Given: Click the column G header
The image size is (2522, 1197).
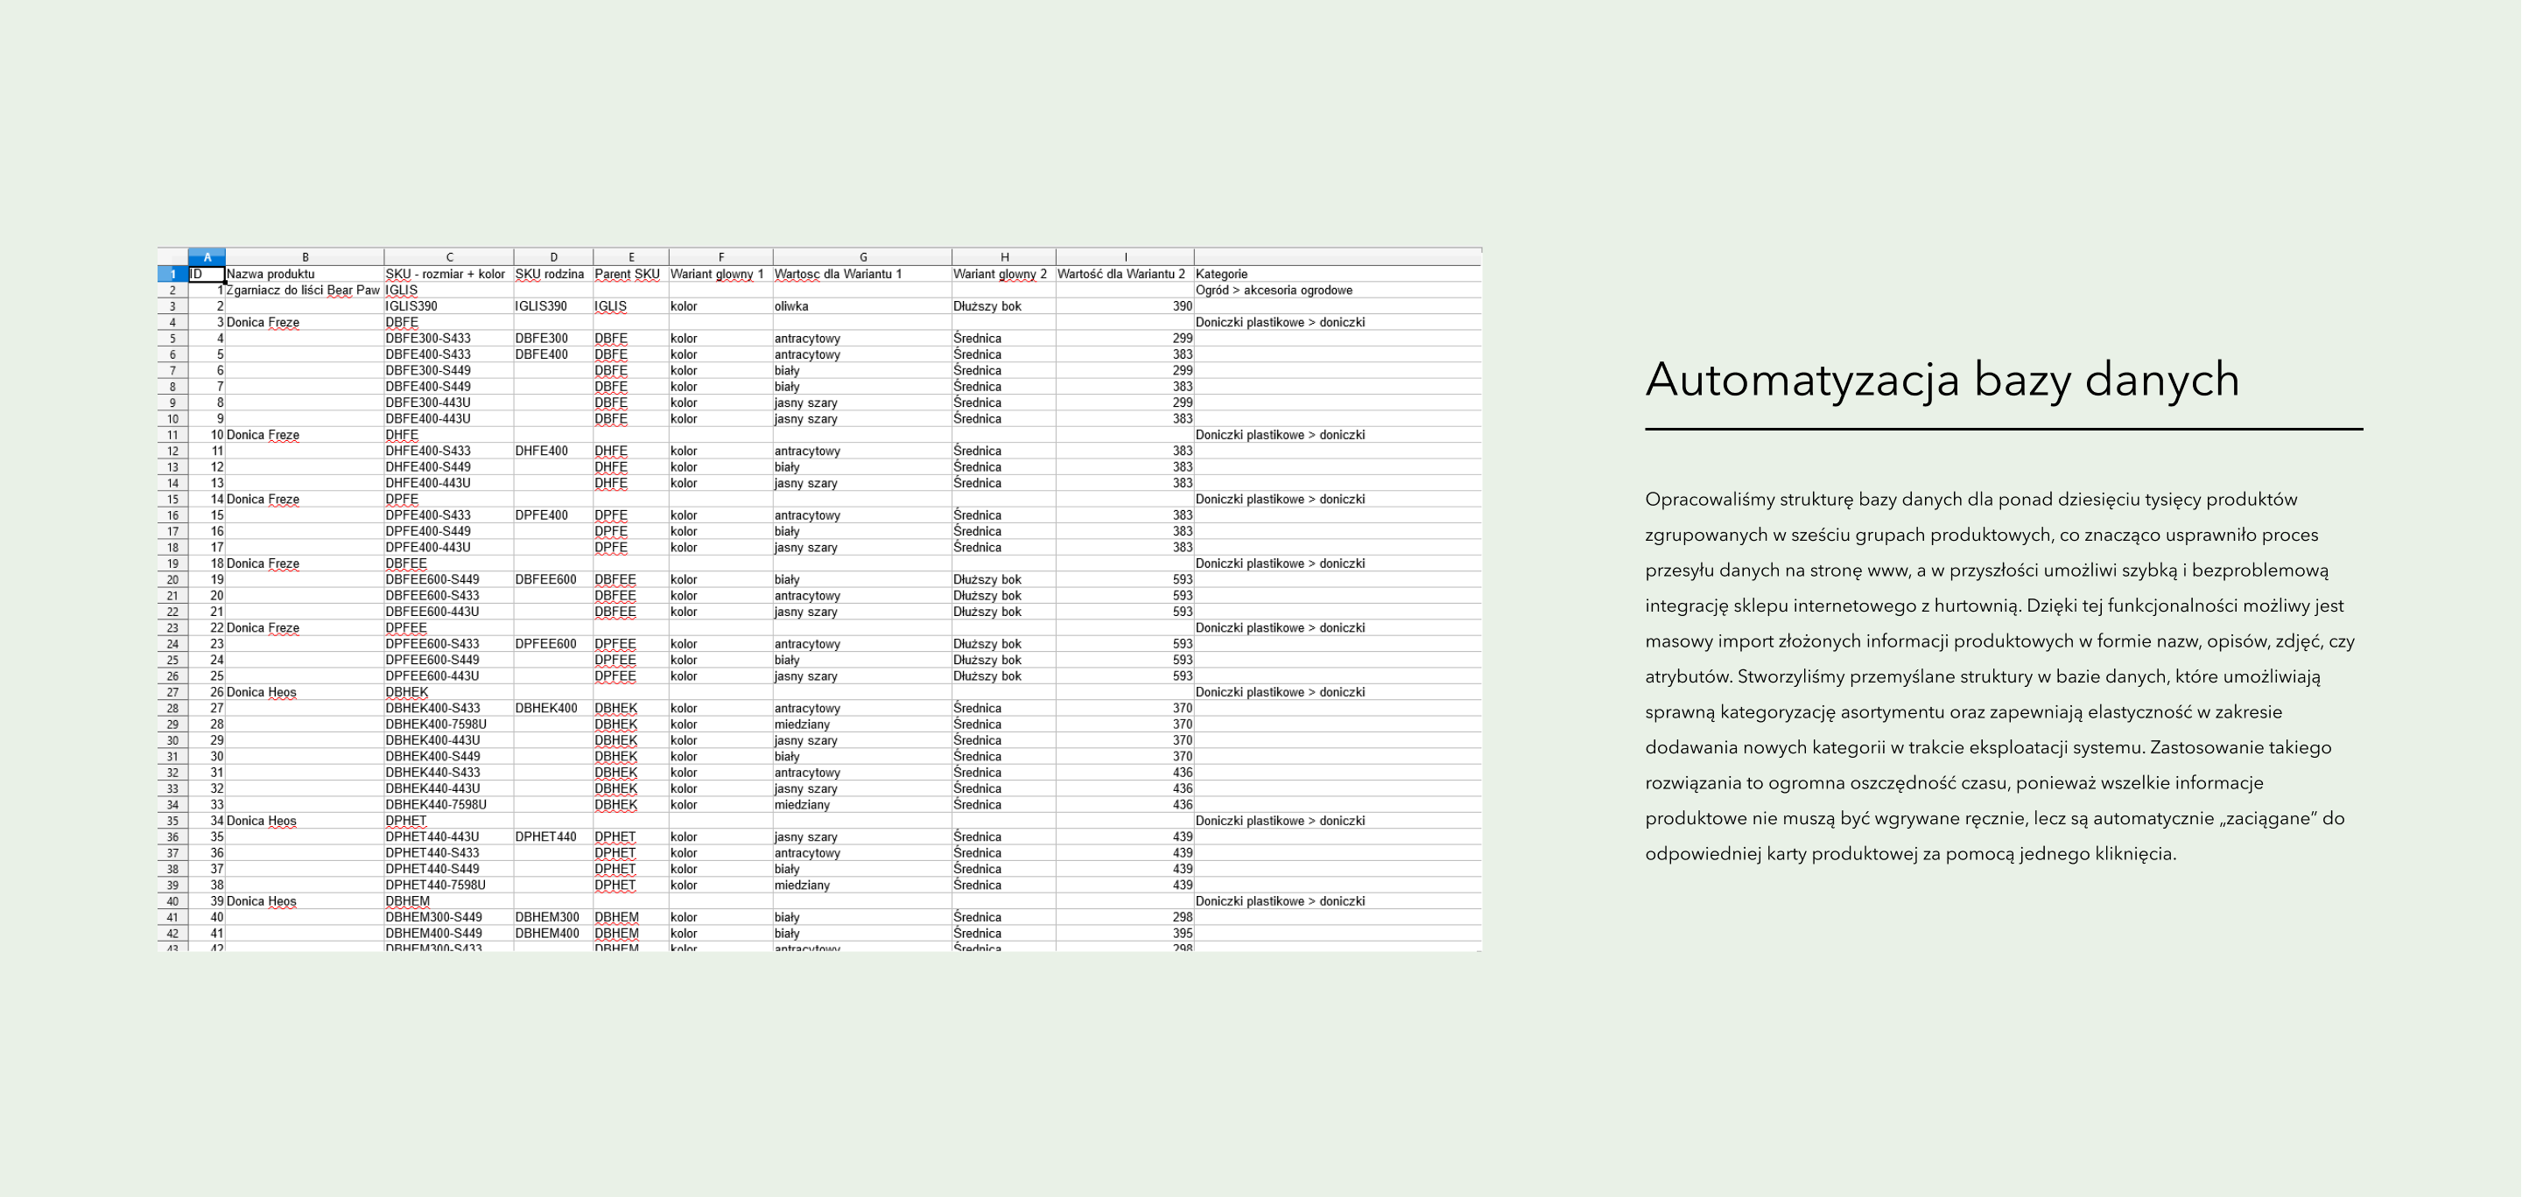Looking at the screenshot, I should click(862, 257).
